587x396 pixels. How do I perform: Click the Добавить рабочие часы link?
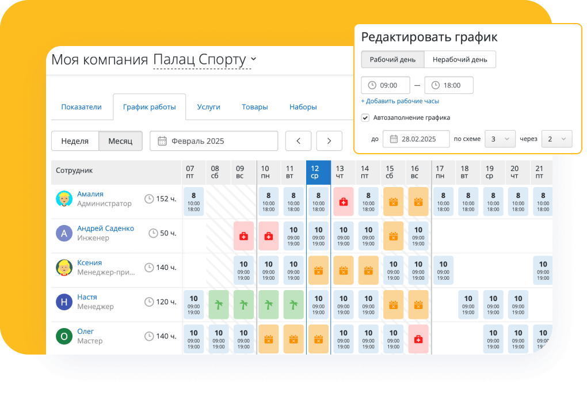pos(399,101)
